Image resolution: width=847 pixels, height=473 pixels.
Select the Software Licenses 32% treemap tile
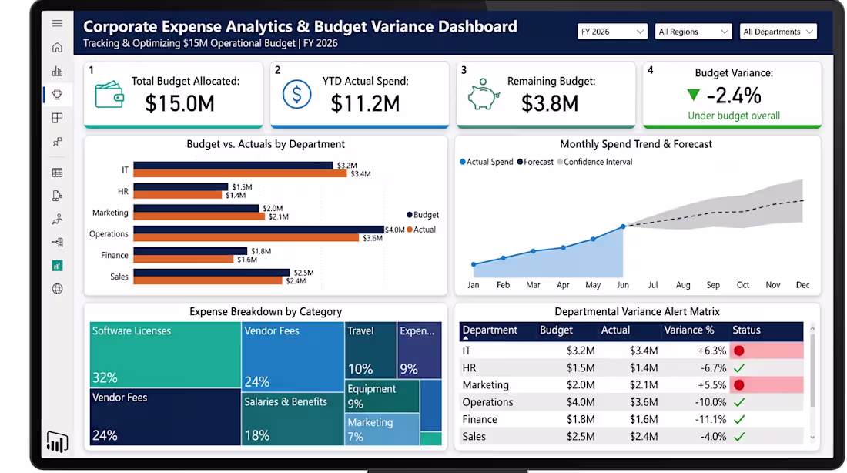click(166, 354)
